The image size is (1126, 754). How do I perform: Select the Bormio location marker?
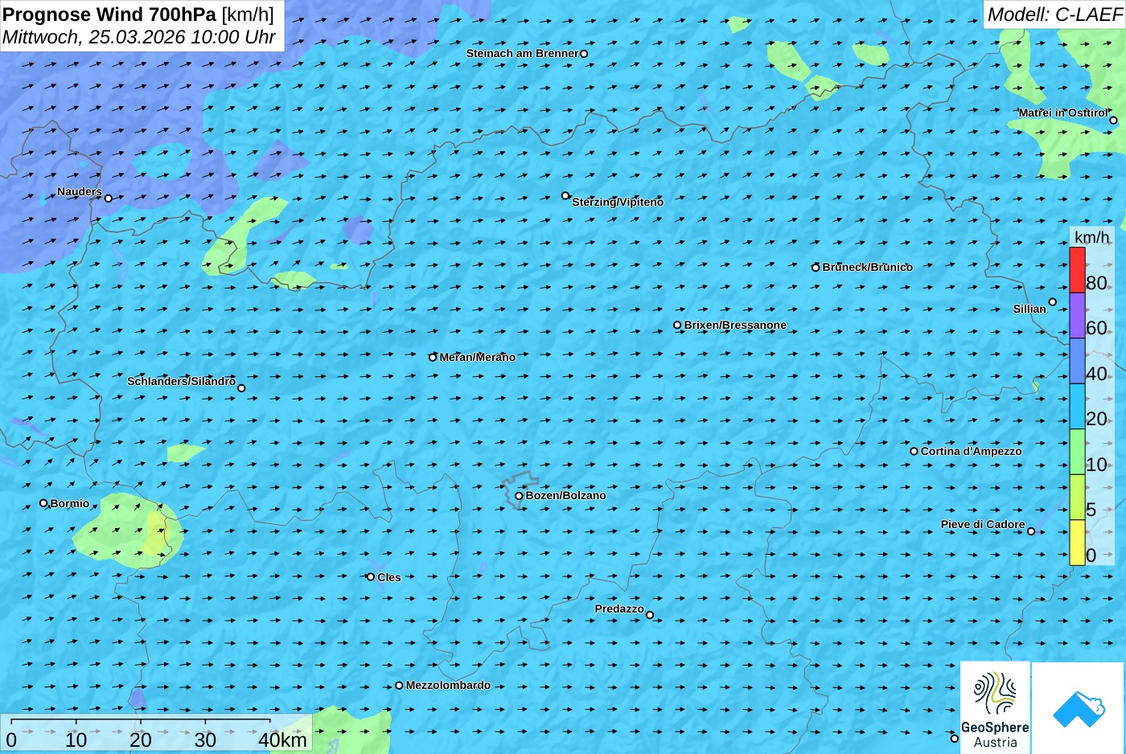click(x=43, y=503)
